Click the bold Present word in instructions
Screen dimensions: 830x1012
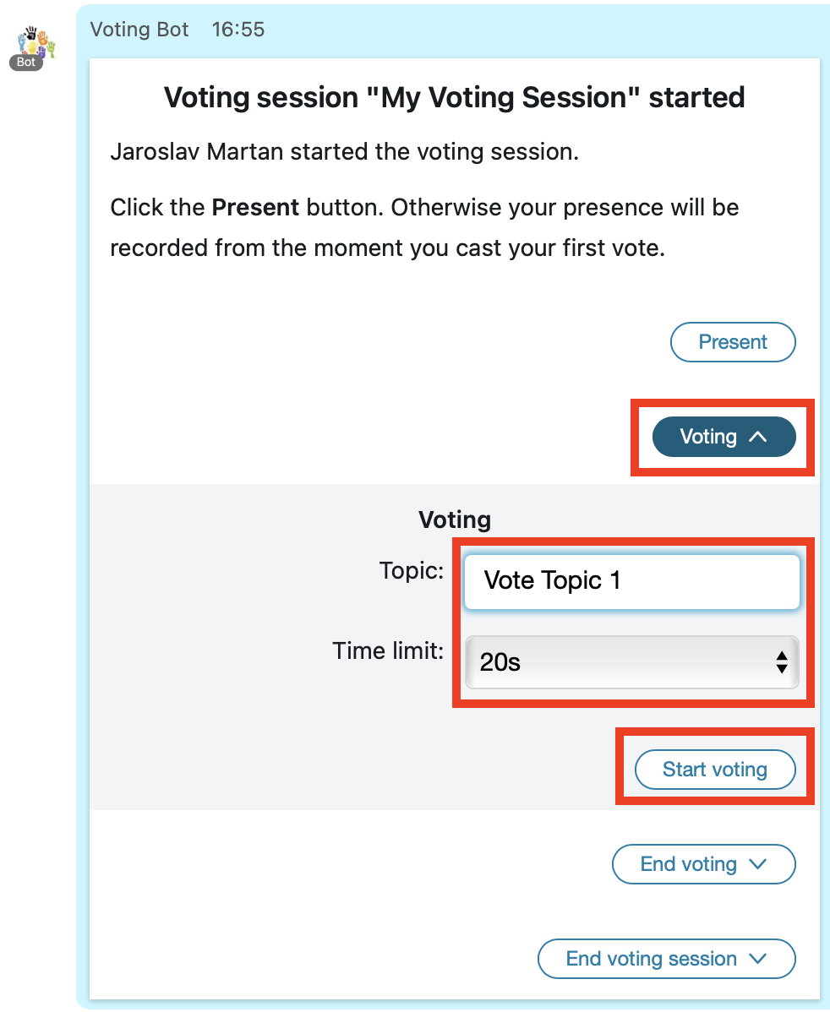click(x=255, y=208)
